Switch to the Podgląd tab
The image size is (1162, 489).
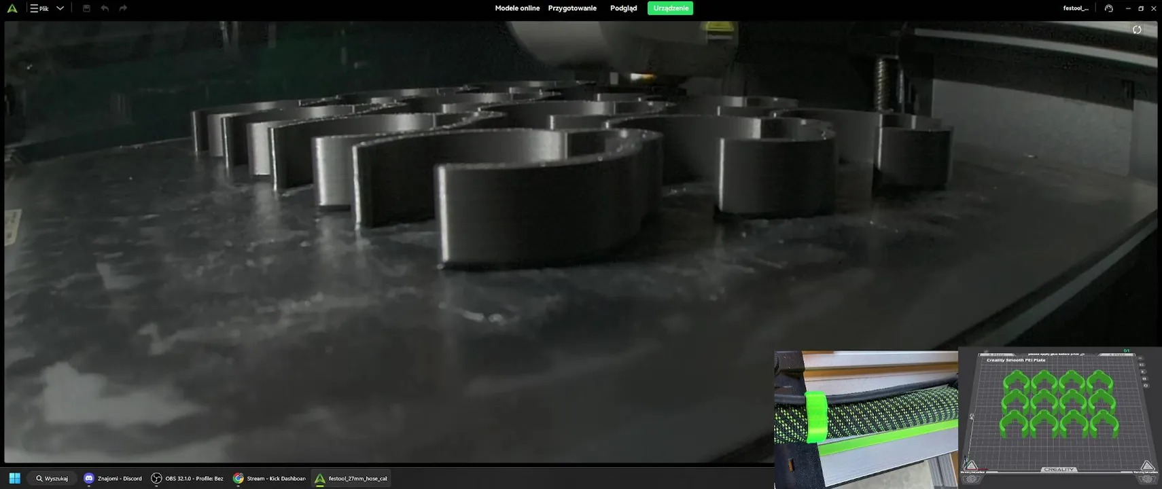point(623,8)
